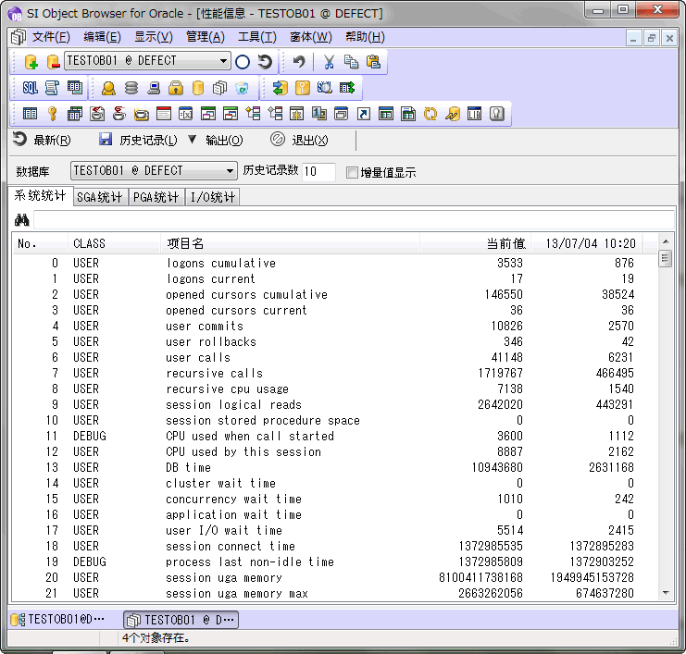
Task: Click the yellow user icon in toolbar
Action: (108, 88)
